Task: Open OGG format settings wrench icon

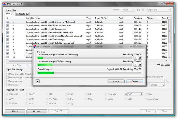Action: click(x=141, y=94)
